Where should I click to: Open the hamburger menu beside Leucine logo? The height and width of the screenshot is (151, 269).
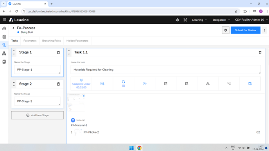4,20
